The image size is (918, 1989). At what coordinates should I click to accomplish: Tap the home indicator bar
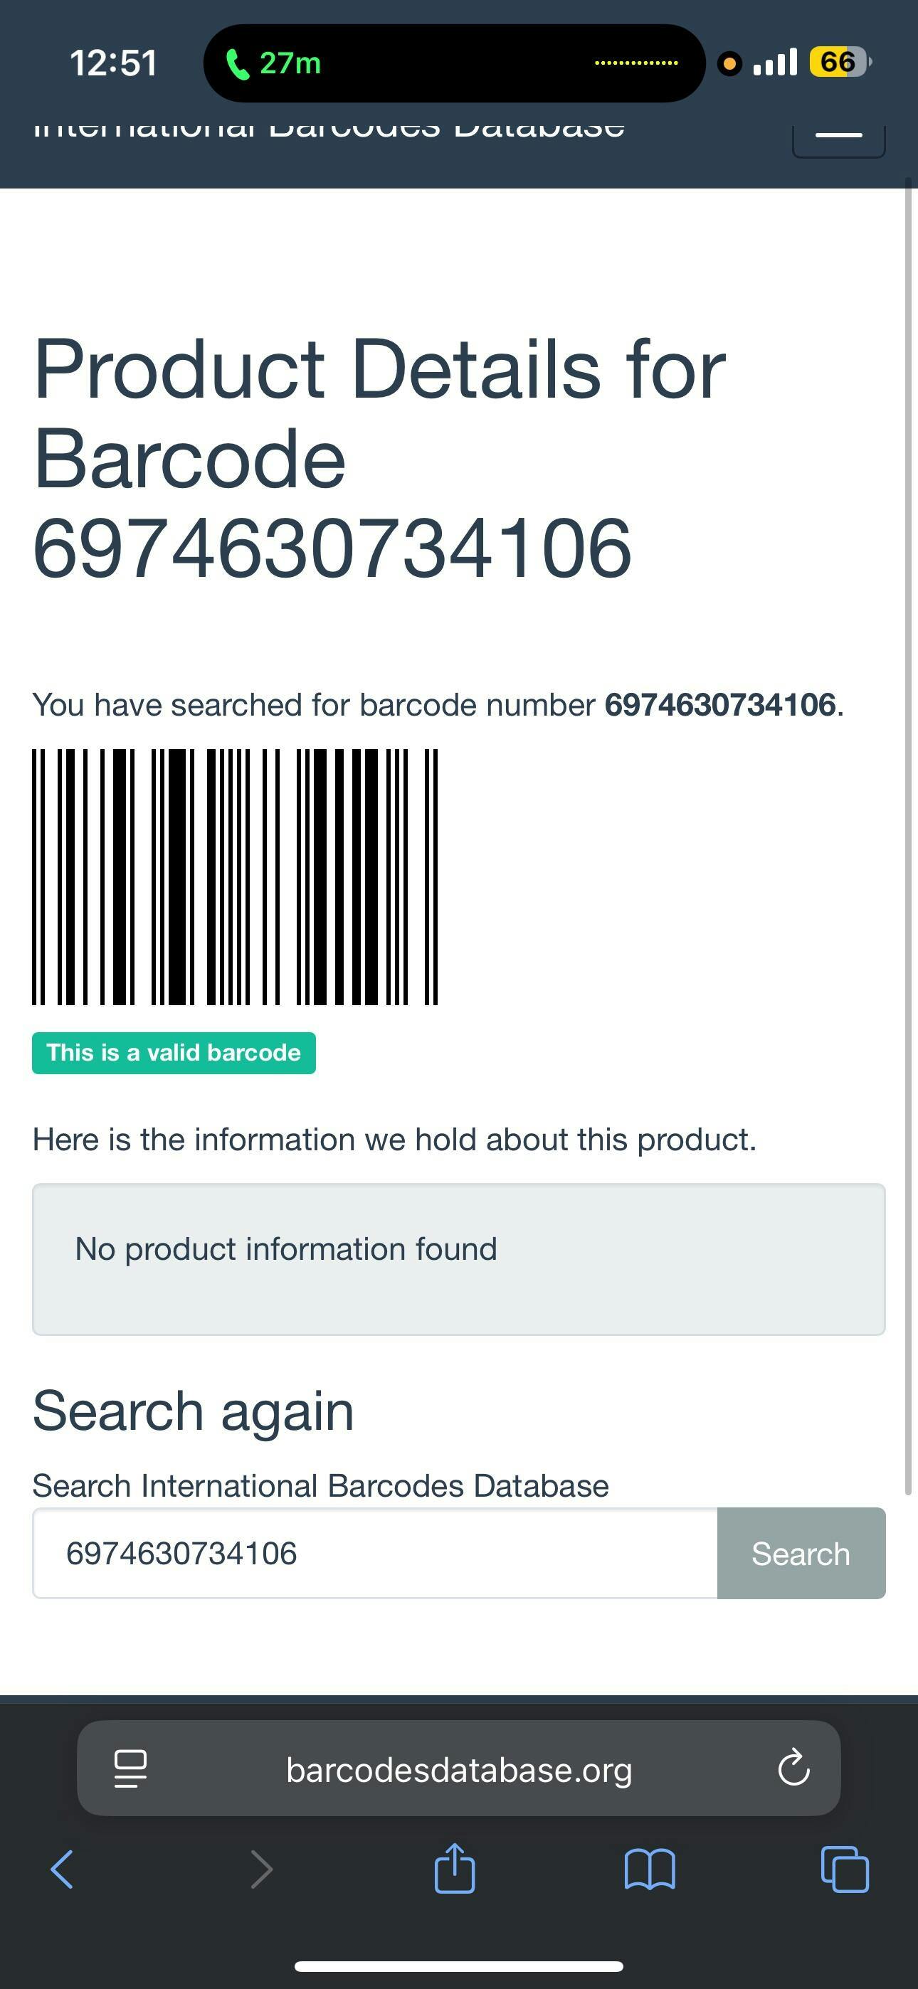point(459,1966)
